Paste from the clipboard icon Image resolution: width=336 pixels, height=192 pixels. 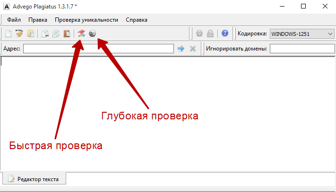point(67,33)
